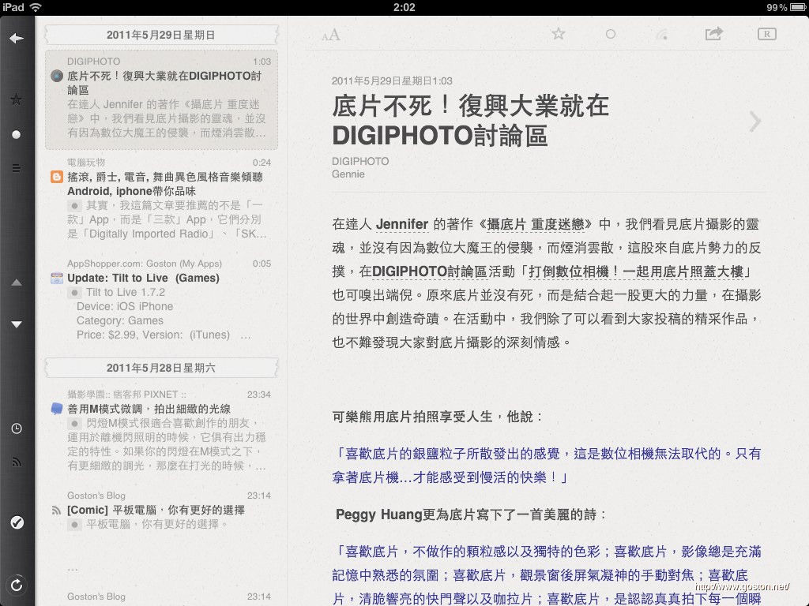Refresh feeds with the circular arrow icon
The image size is (809, 606).
pyautogui.click(x=17, y=585)
